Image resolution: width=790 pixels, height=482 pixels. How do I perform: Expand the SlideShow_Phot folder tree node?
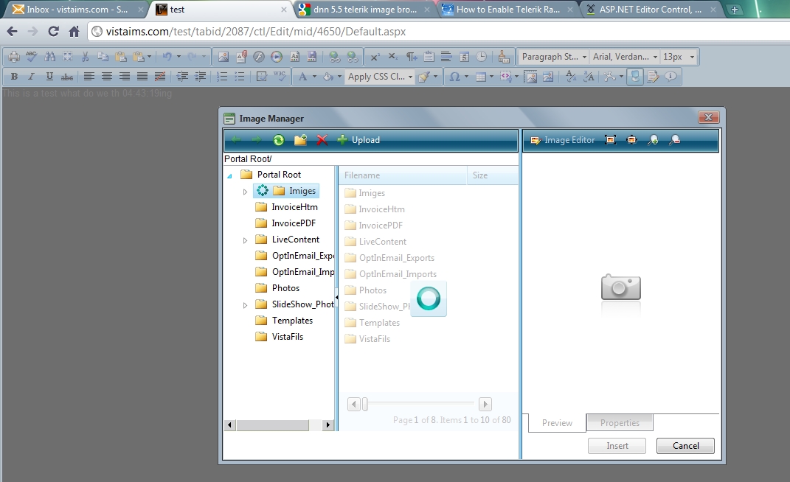(x=246, y=305)
